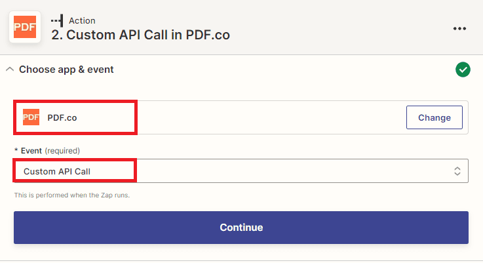Open the three-dot more options menu

(x=459, y=28)
